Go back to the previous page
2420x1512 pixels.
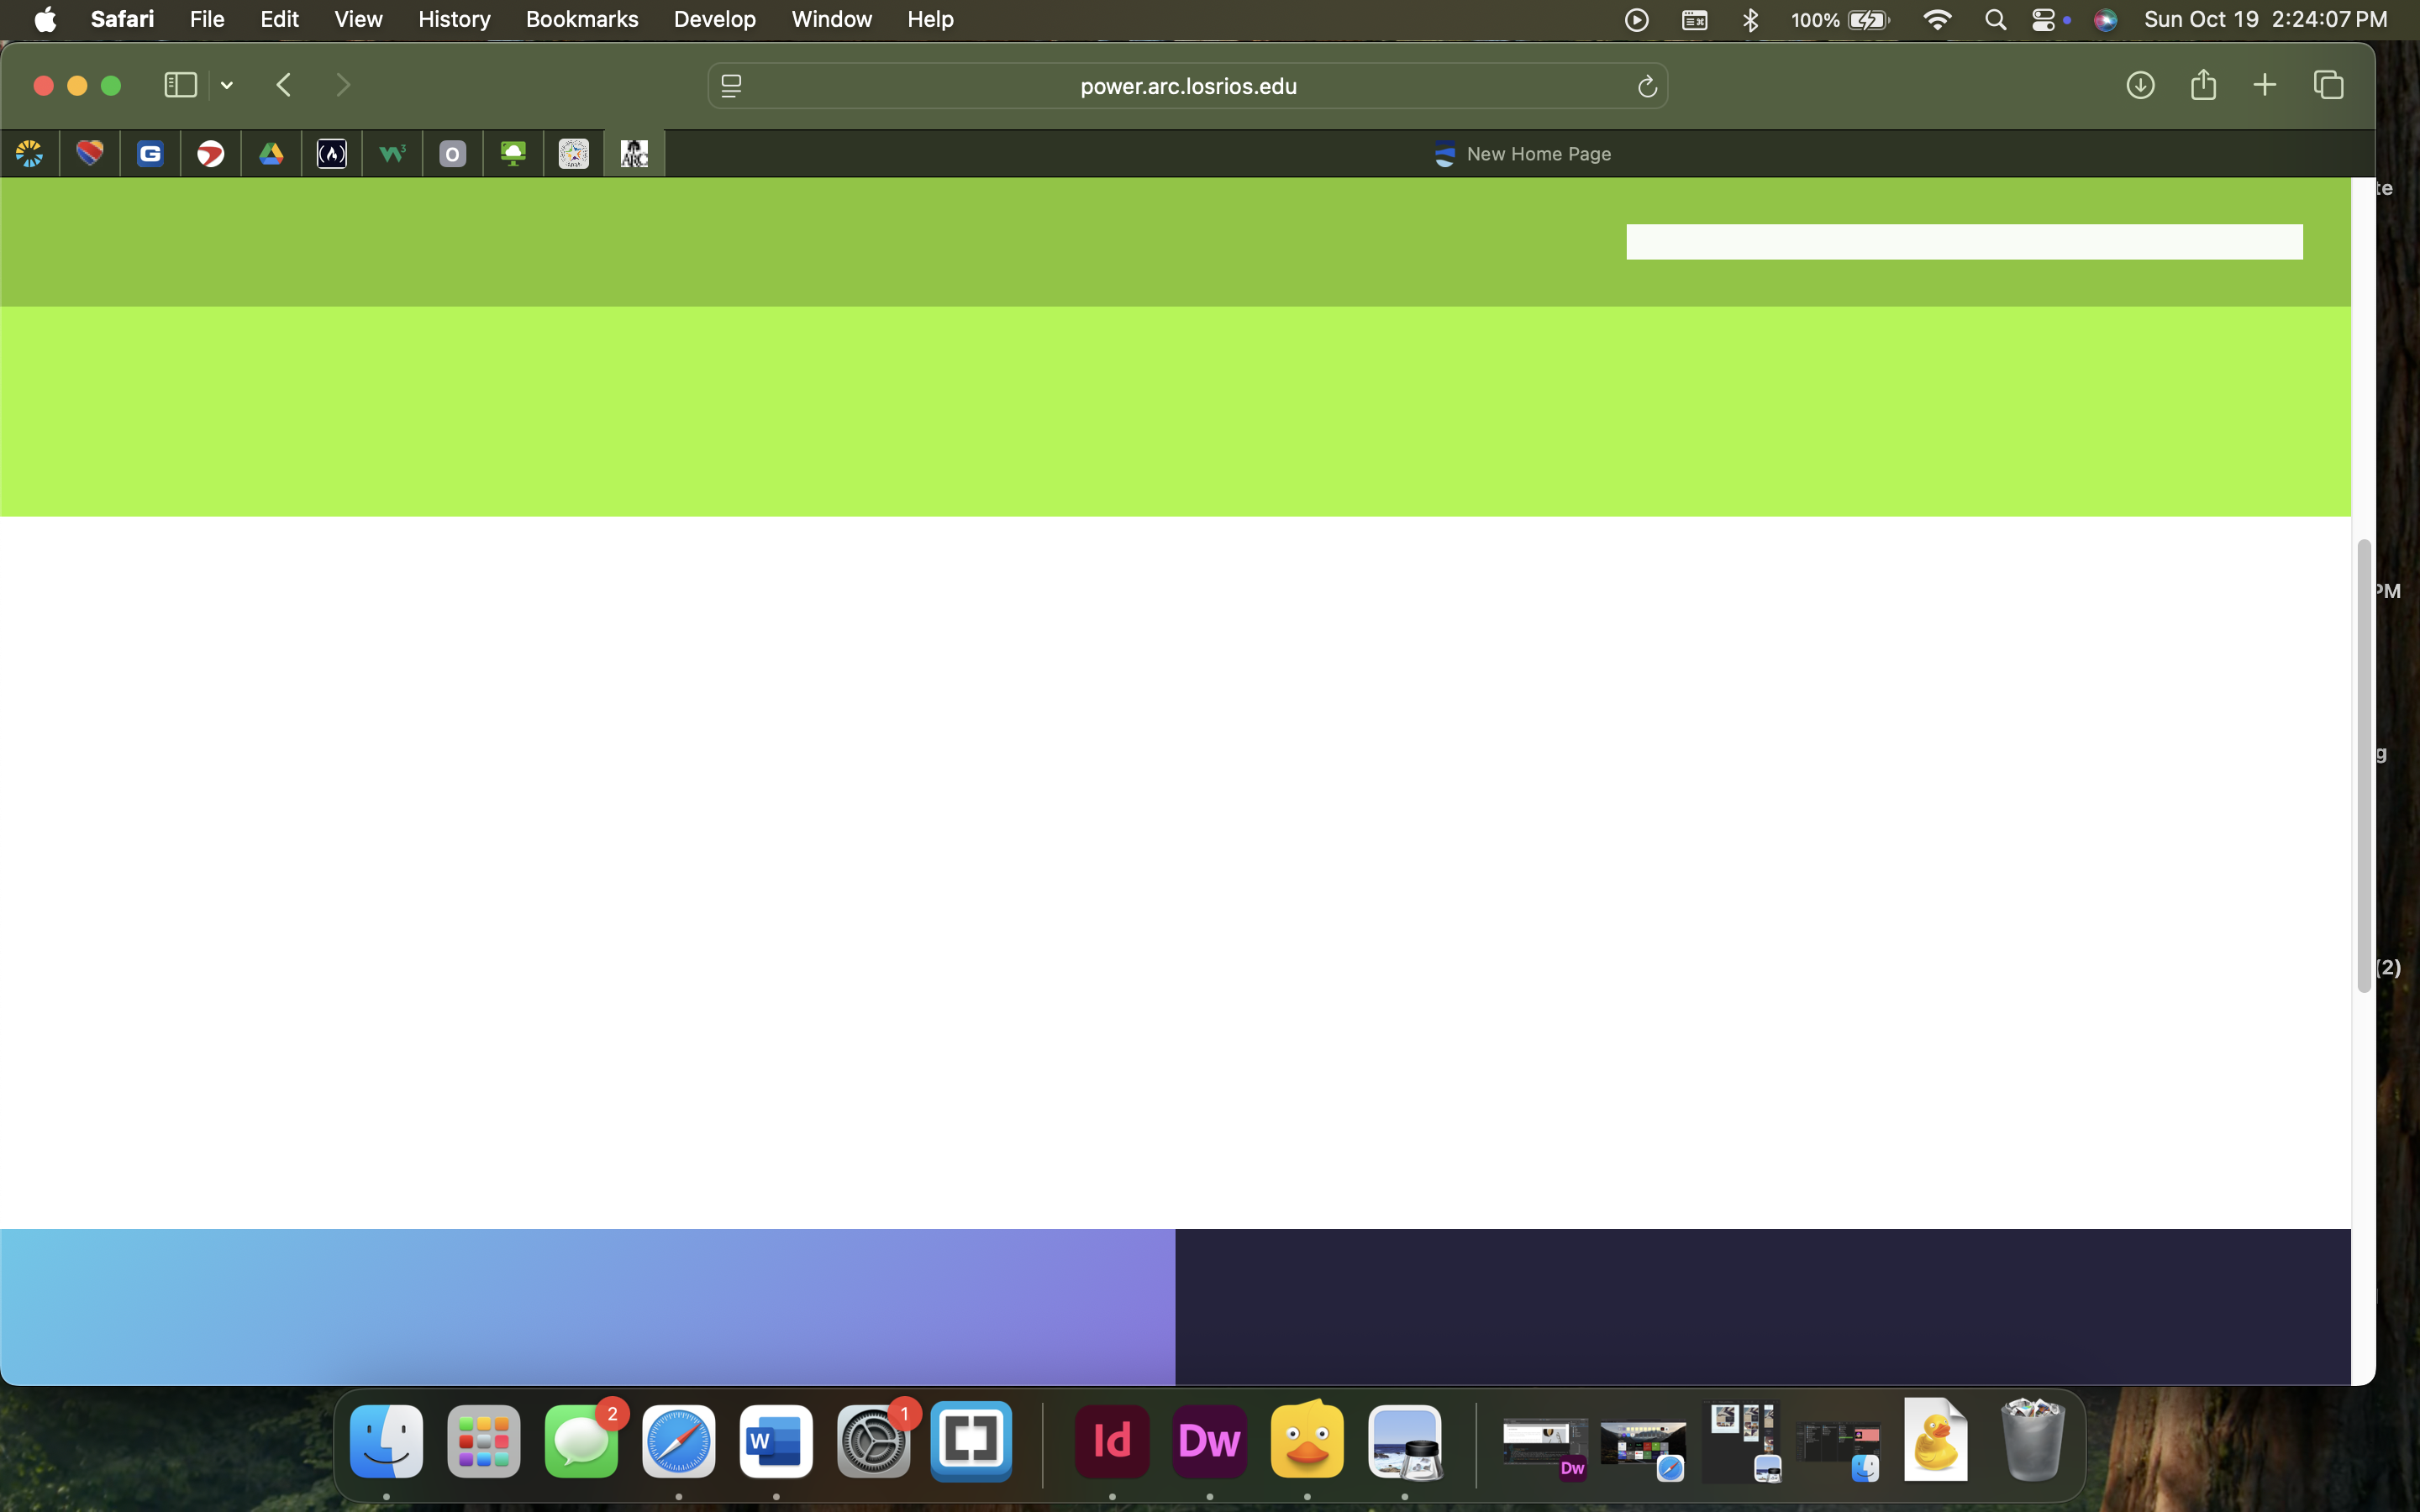coord(284,85)
